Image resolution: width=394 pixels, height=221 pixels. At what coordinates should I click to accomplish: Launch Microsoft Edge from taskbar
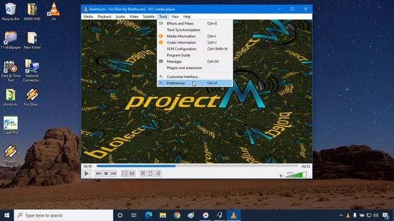[x=148, y=215]
